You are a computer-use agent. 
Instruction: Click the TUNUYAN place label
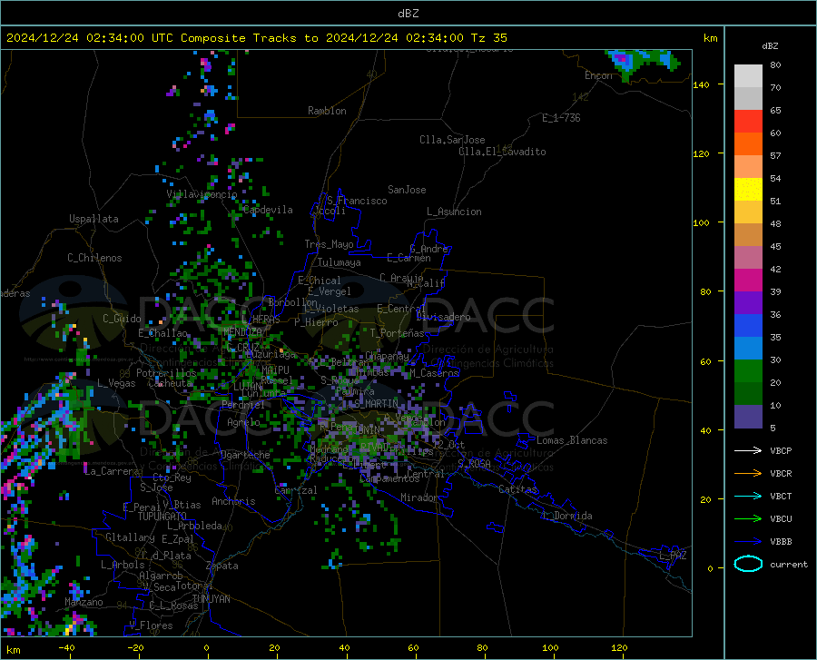click(x=211, y=599)
